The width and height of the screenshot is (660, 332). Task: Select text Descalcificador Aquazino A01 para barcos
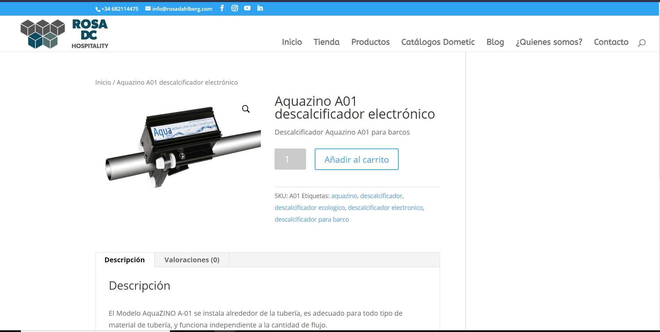pos(342,132)
